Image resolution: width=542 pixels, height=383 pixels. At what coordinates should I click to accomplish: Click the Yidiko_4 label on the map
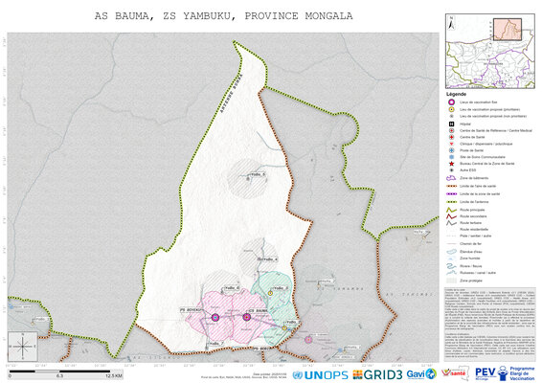pyautogui.click(x=269, y=259)
